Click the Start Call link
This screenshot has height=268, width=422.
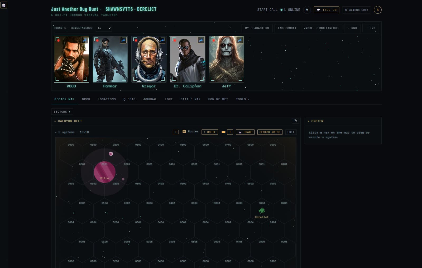click(x=267, y=10)
